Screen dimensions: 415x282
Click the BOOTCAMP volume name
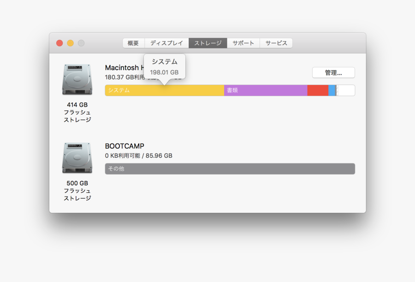(x=125, y=146)
